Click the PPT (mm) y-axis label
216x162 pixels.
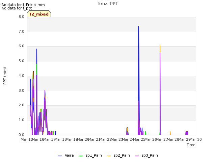point(5,76)
